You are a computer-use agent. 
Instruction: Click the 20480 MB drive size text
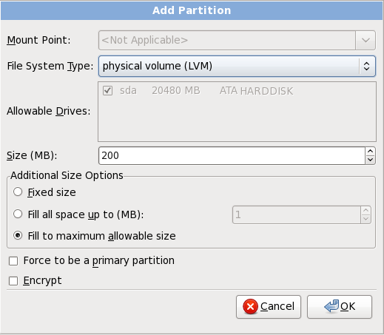176,90
